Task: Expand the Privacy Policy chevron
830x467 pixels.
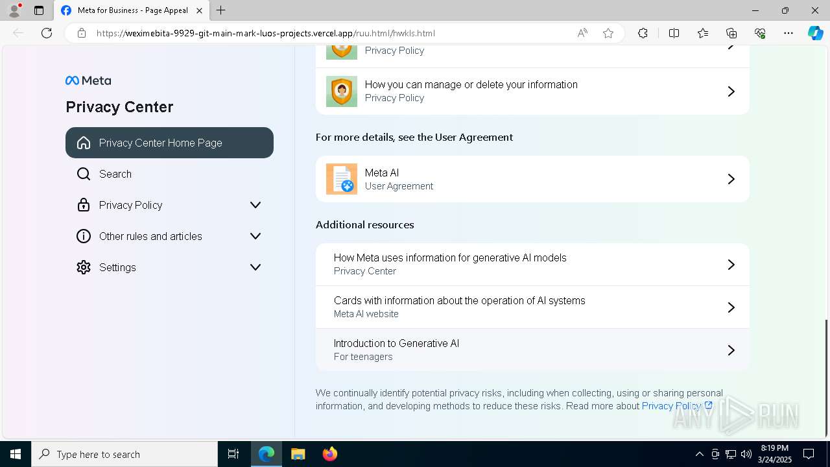Action: point(255,205)
